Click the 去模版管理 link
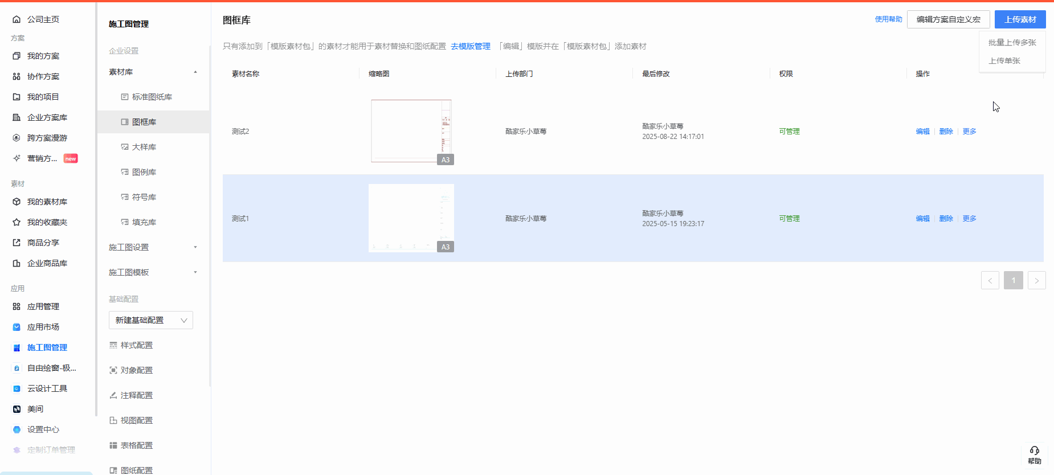This screenshot has width=1054, height=475. (470, 46)
